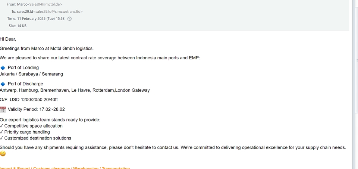Select the recipient name sales29.ld
Viewport: 358px width, 169px height.
(x=25, y=12)
